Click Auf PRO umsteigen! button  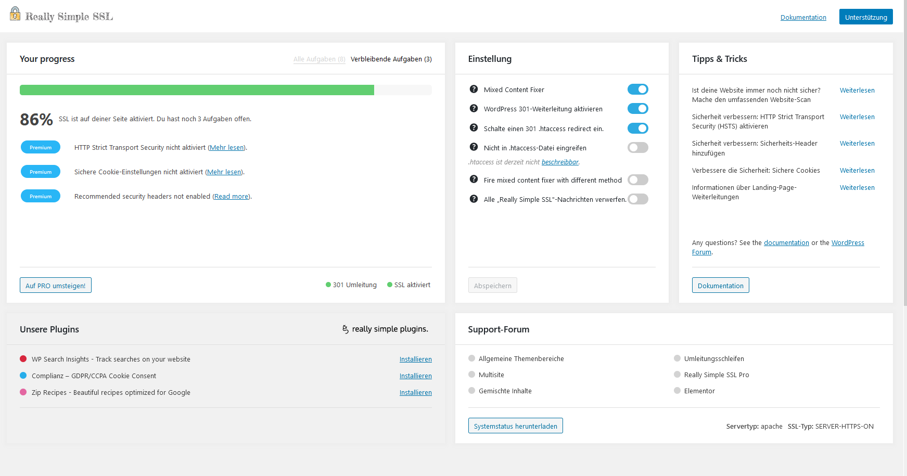56,285
